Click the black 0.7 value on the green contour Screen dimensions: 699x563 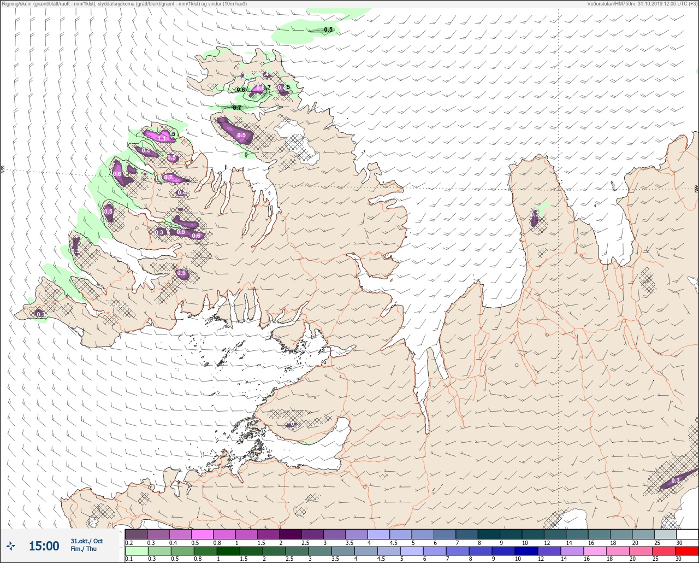tap(237, 108)
